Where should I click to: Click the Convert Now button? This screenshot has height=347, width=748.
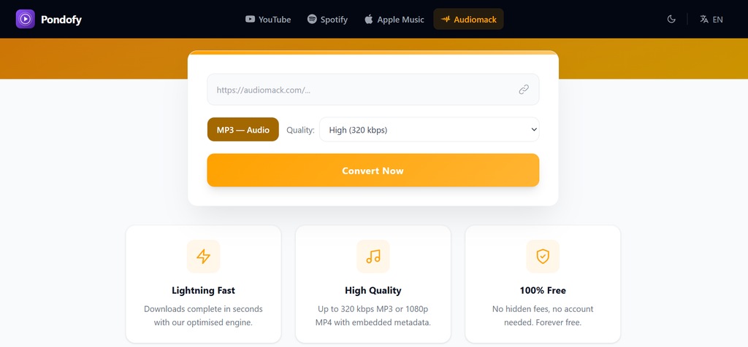(373, 170)
